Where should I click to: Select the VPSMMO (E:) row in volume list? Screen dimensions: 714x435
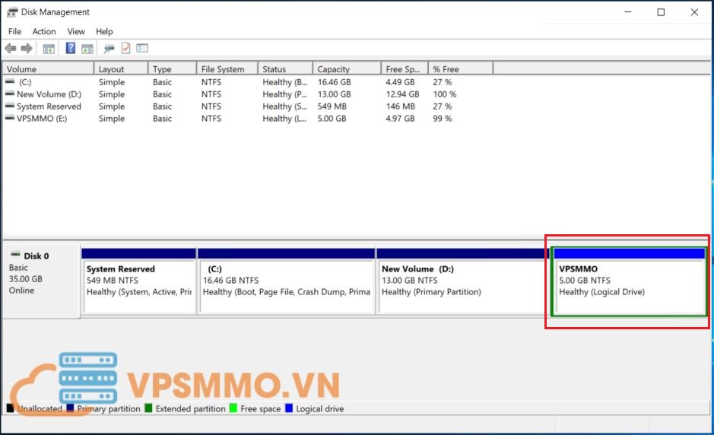42,119
